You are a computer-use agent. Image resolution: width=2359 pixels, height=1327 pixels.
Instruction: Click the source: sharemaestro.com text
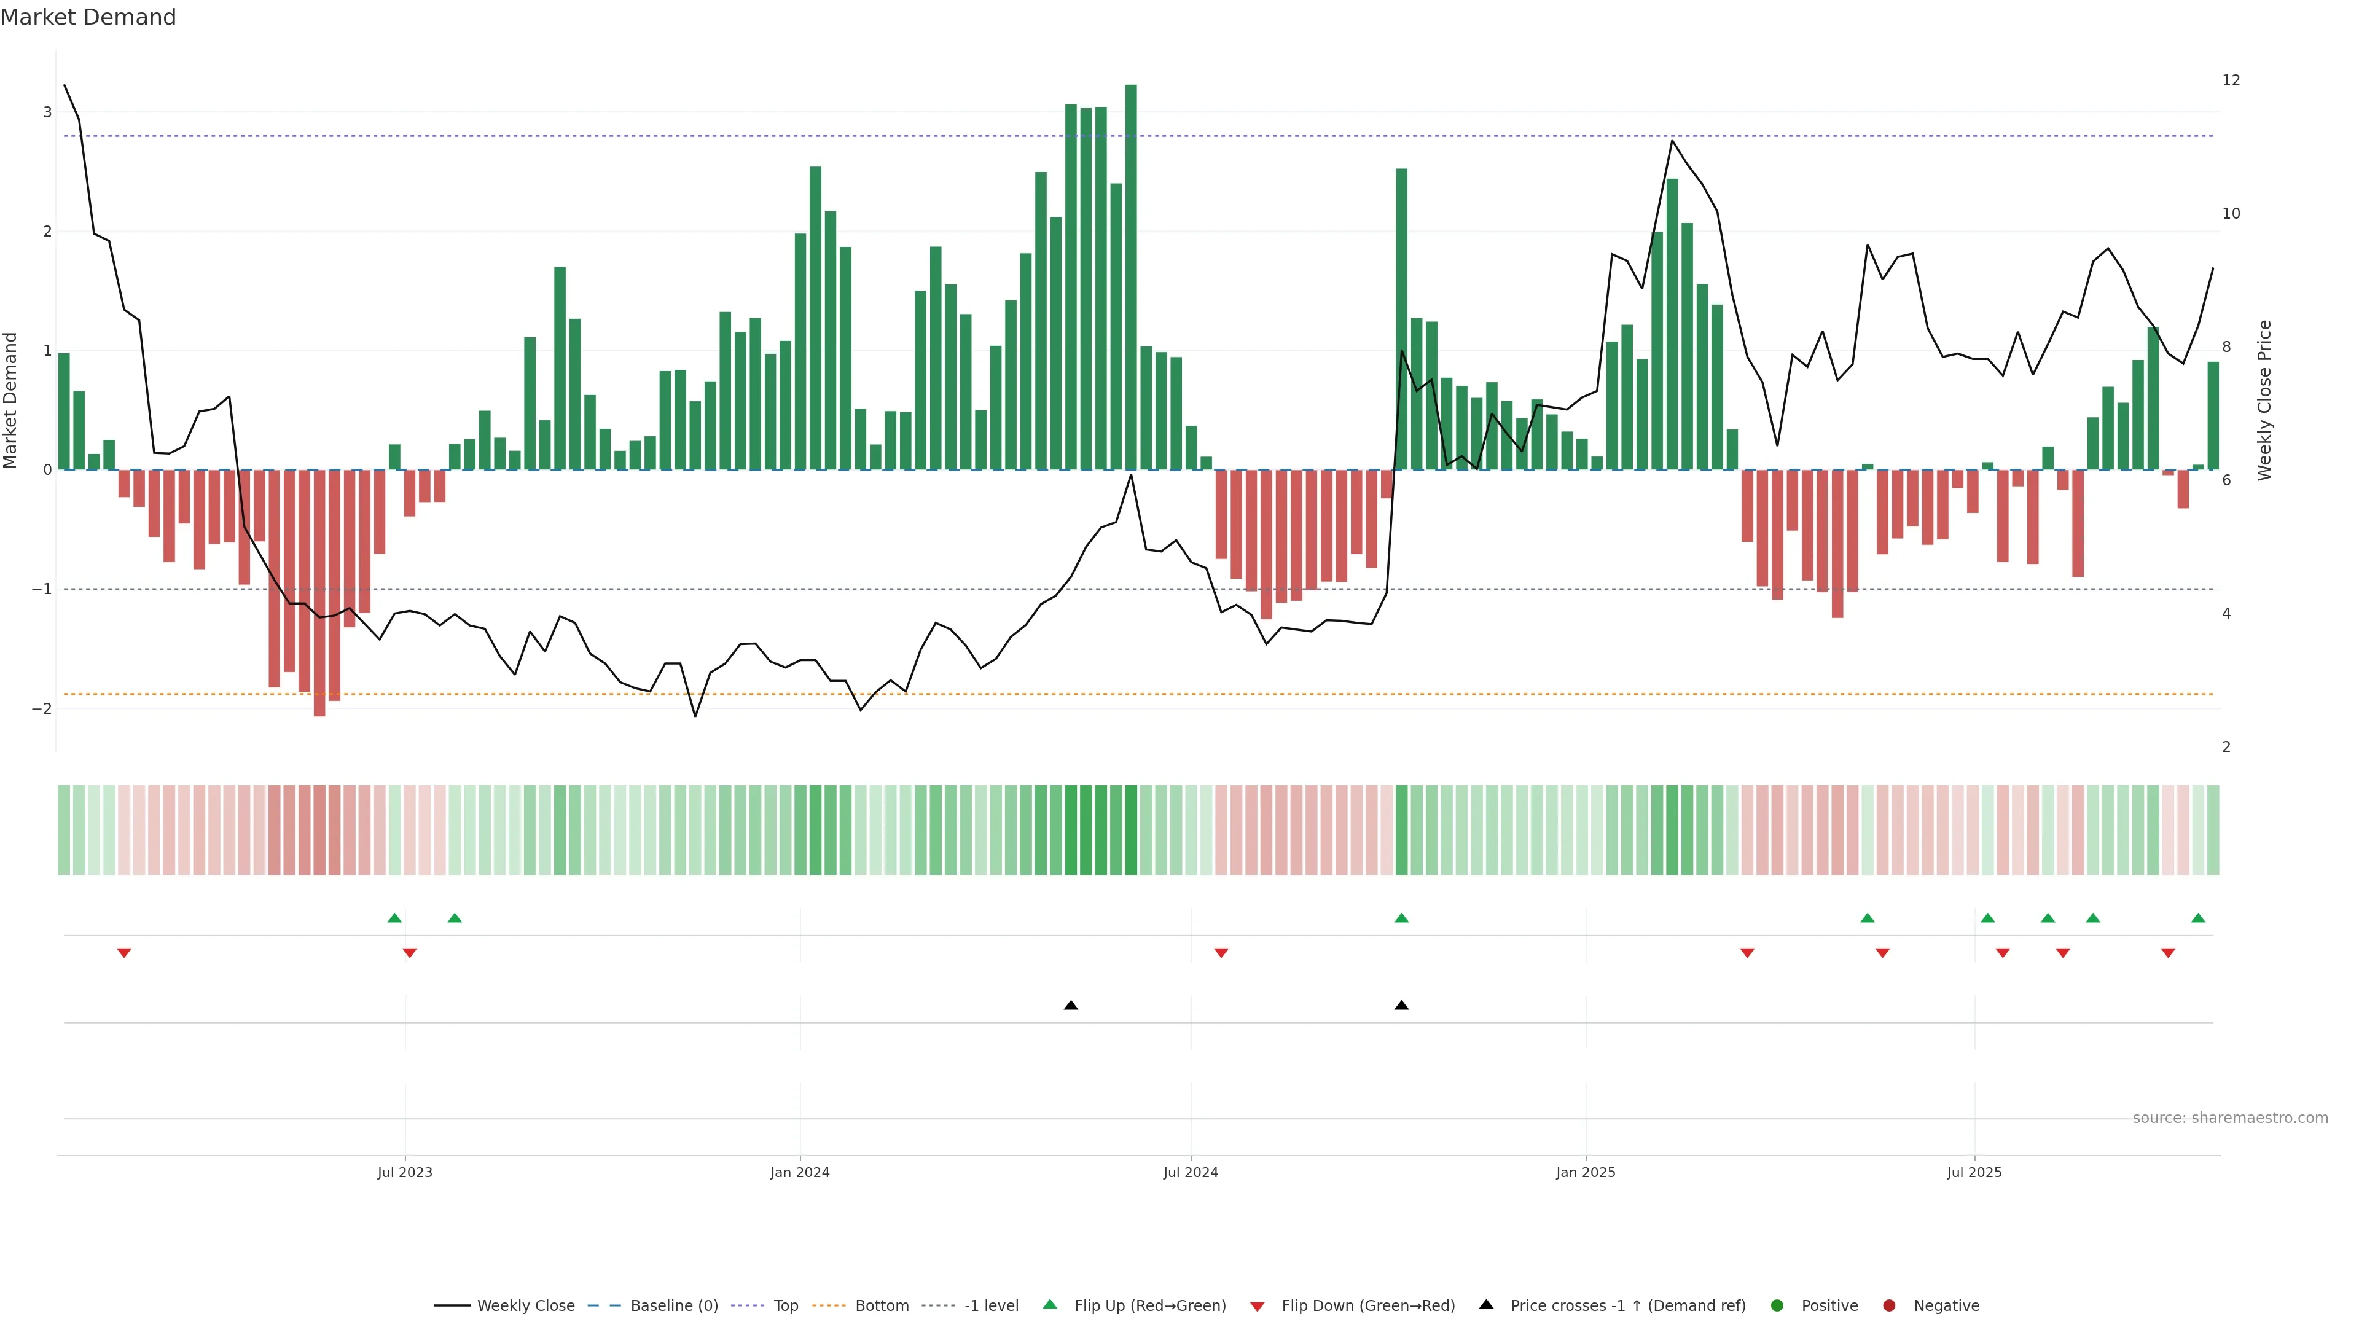pyautogui.click(x=2230, y=1118)
